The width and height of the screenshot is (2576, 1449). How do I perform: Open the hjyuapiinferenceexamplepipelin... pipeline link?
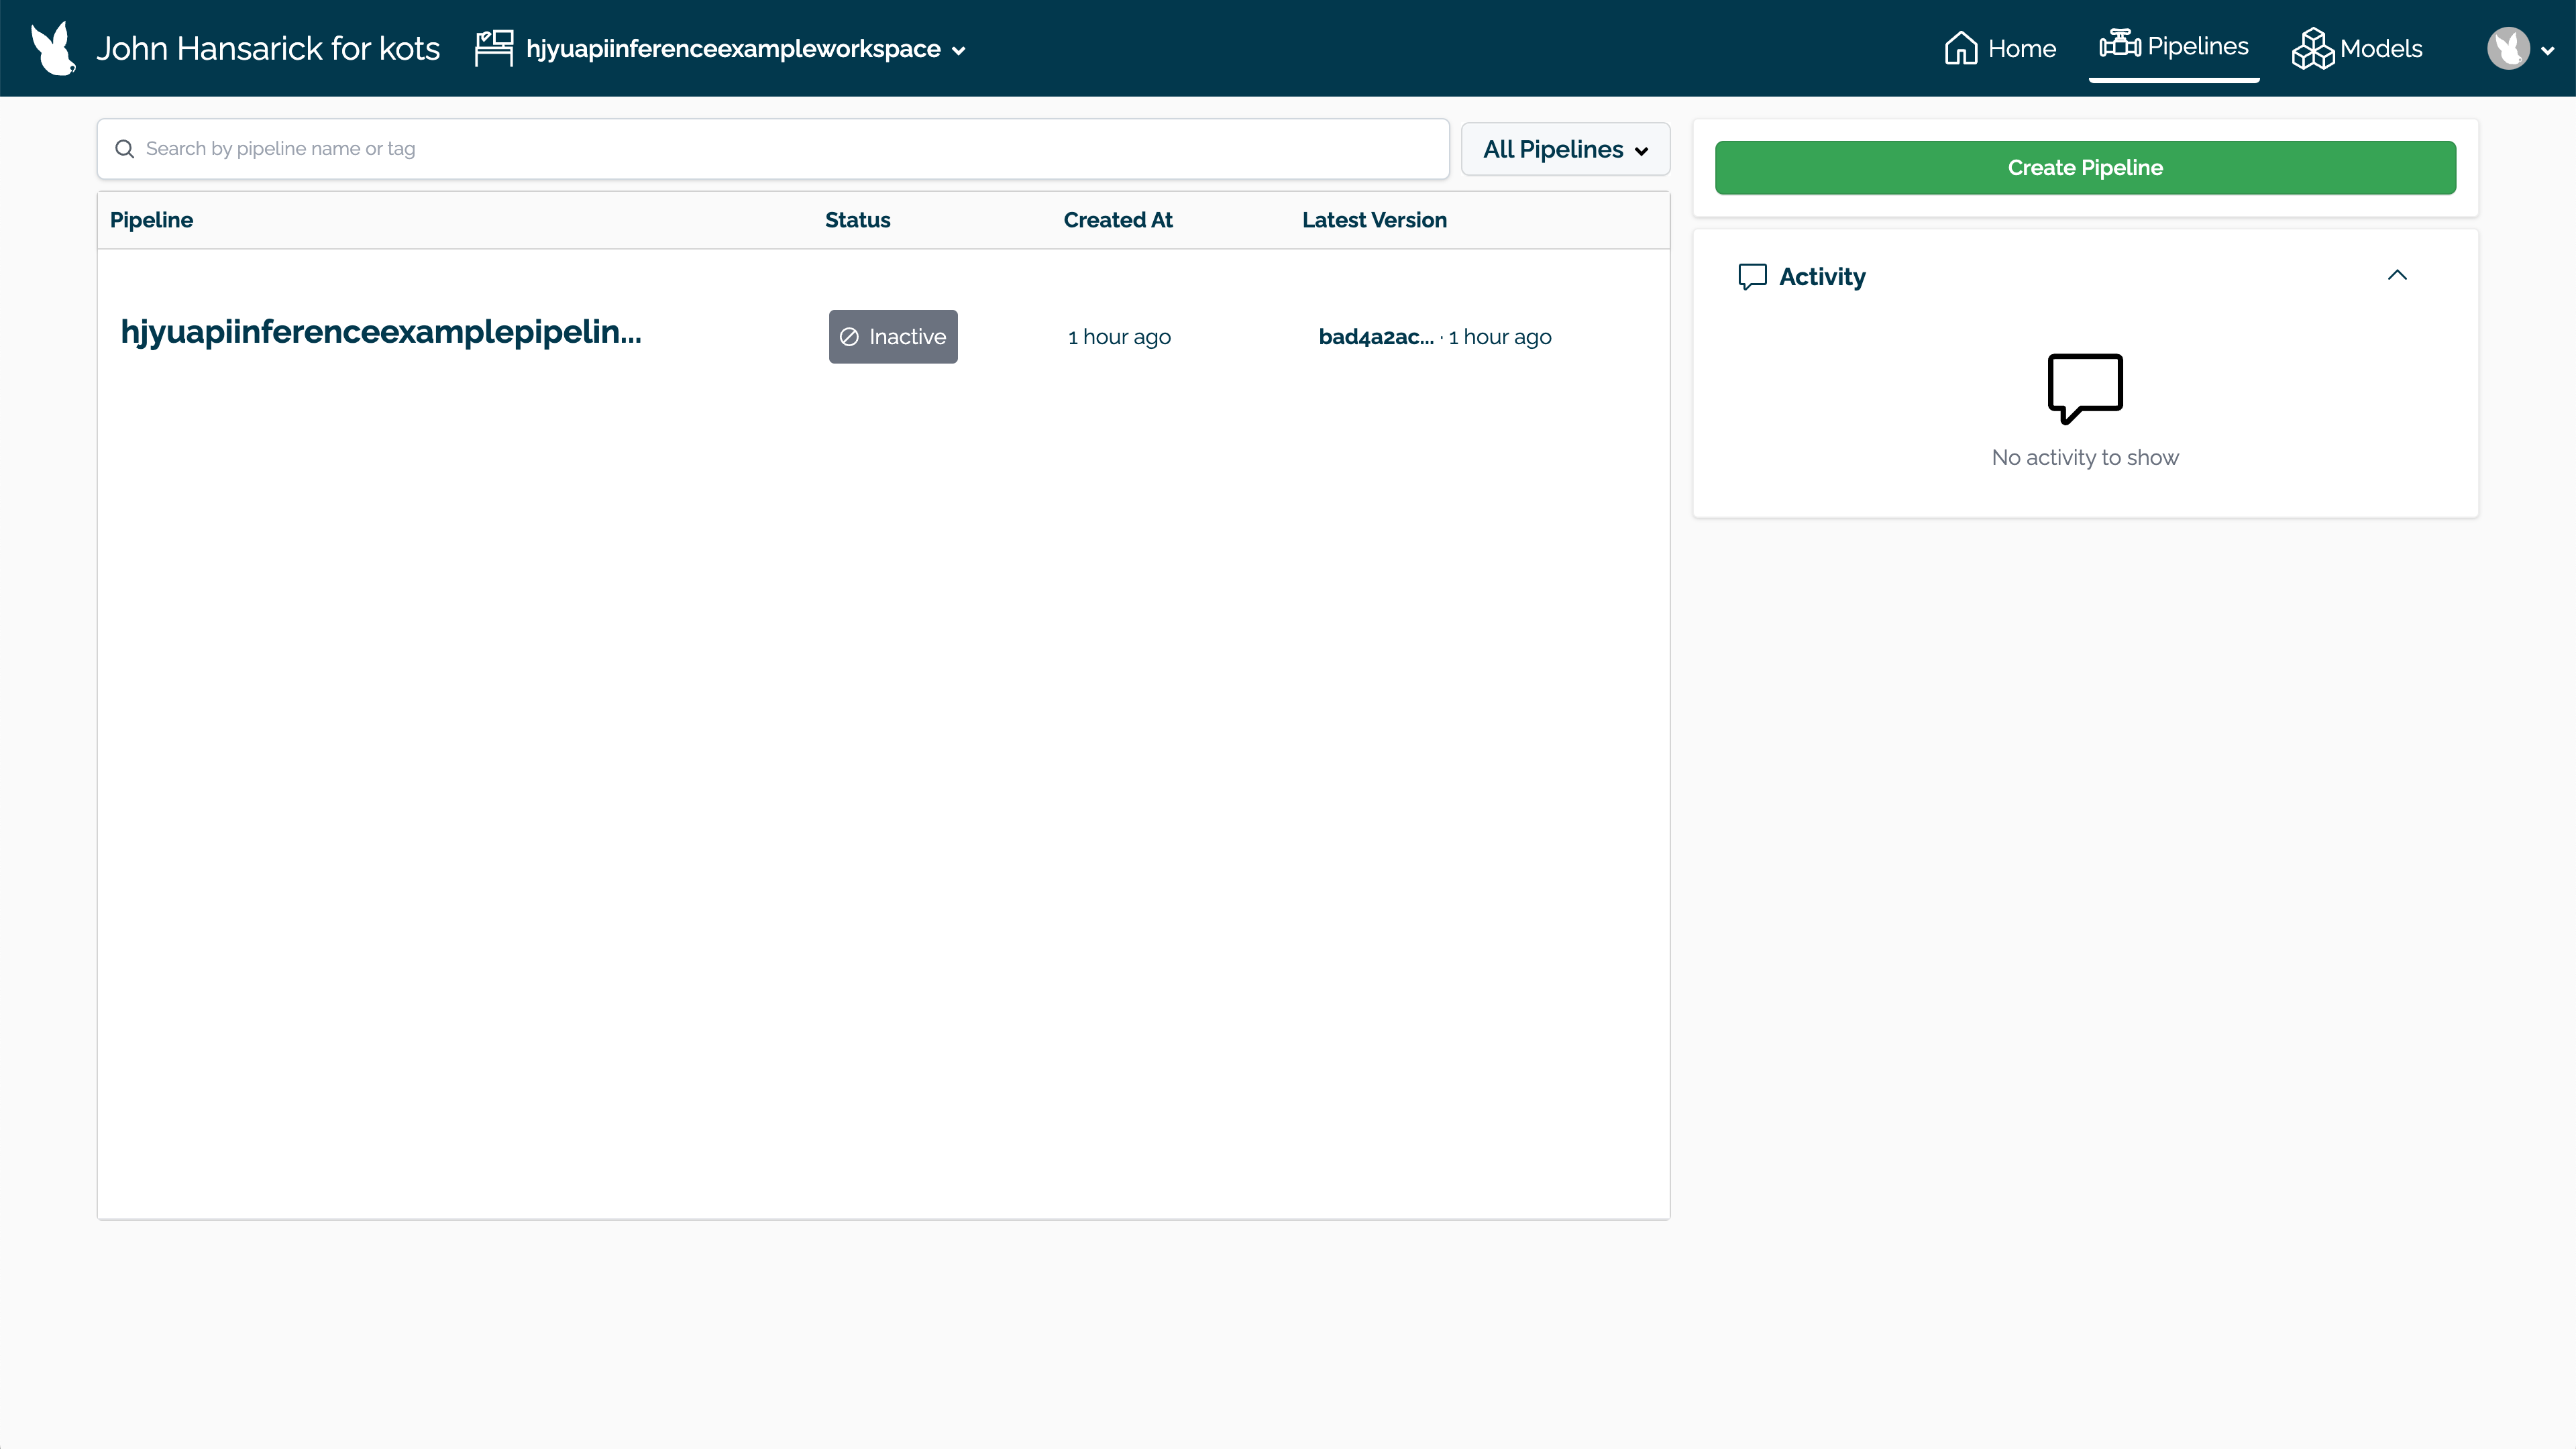tap(381, 332)
